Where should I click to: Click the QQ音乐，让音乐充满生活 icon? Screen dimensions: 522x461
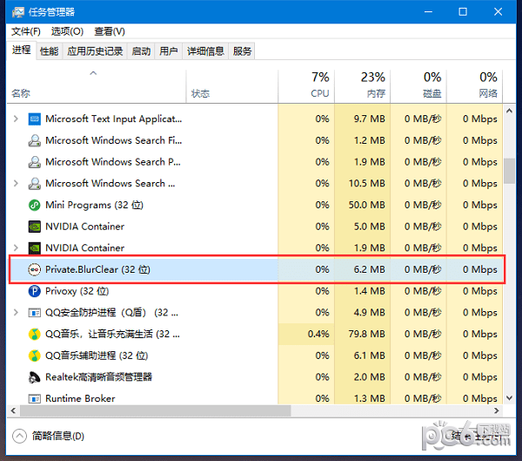(x=34, y=335)
